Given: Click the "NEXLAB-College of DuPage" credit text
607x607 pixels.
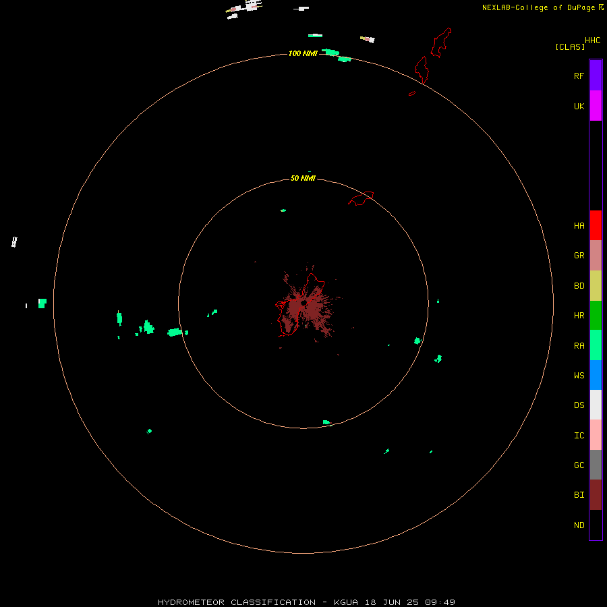Looking at the screenshot, I should [538, 7].
